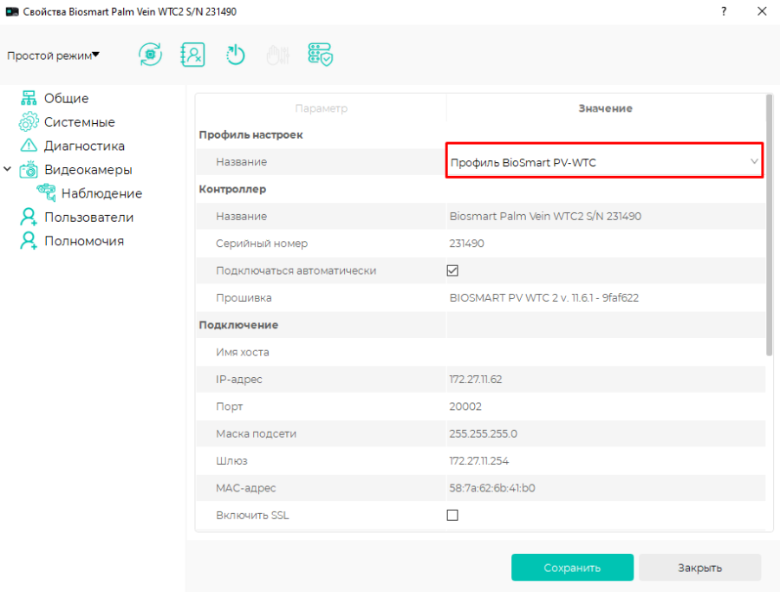The image size is (780, 592).
Task: Open the Системные section
Action: tap(80, 122)
